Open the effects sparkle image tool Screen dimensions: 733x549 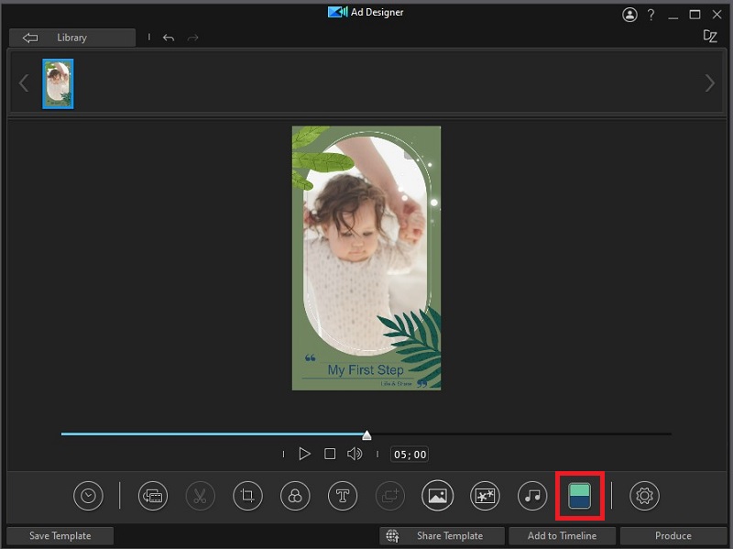(485, 496)
